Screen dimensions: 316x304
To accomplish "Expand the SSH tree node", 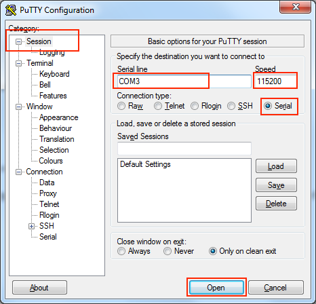I will [31, 226].
